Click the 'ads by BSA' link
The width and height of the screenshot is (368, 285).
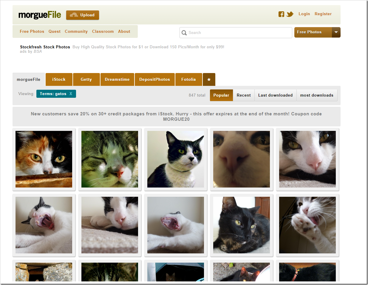[x=31, y=52]
